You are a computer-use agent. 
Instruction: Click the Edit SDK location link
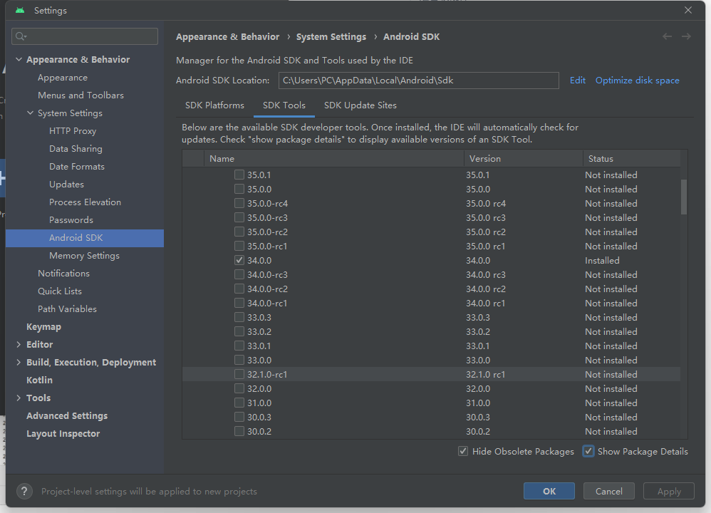point(577,81)
